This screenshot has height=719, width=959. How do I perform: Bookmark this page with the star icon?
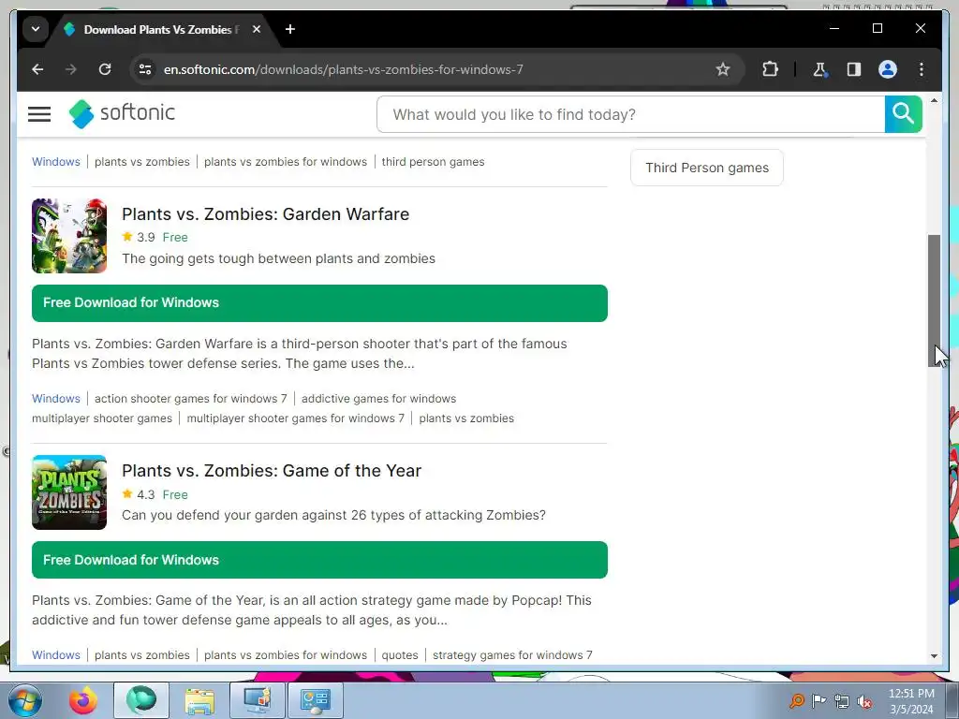pos(723,69)
